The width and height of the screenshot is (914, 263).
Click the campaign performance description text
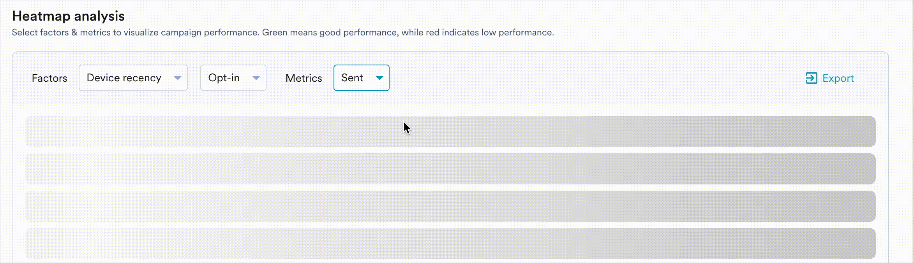pos(282,32)
